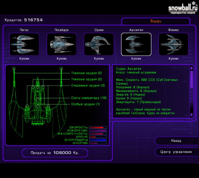The image size is (199, 178).
Task: Open the Верфь tab
Action: pyautogui.click(x=156, y=22)
